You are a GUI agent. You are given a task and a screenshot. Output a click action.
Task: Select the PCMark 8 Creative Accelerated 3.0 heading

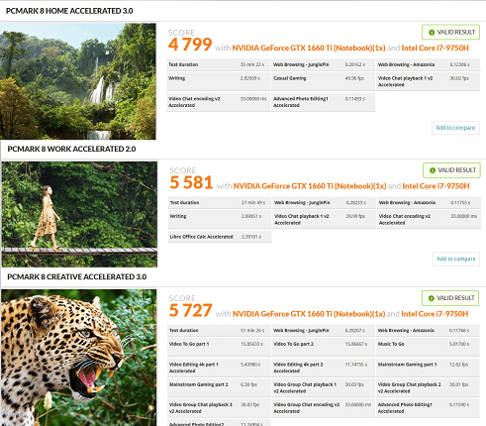coord(77,276)
